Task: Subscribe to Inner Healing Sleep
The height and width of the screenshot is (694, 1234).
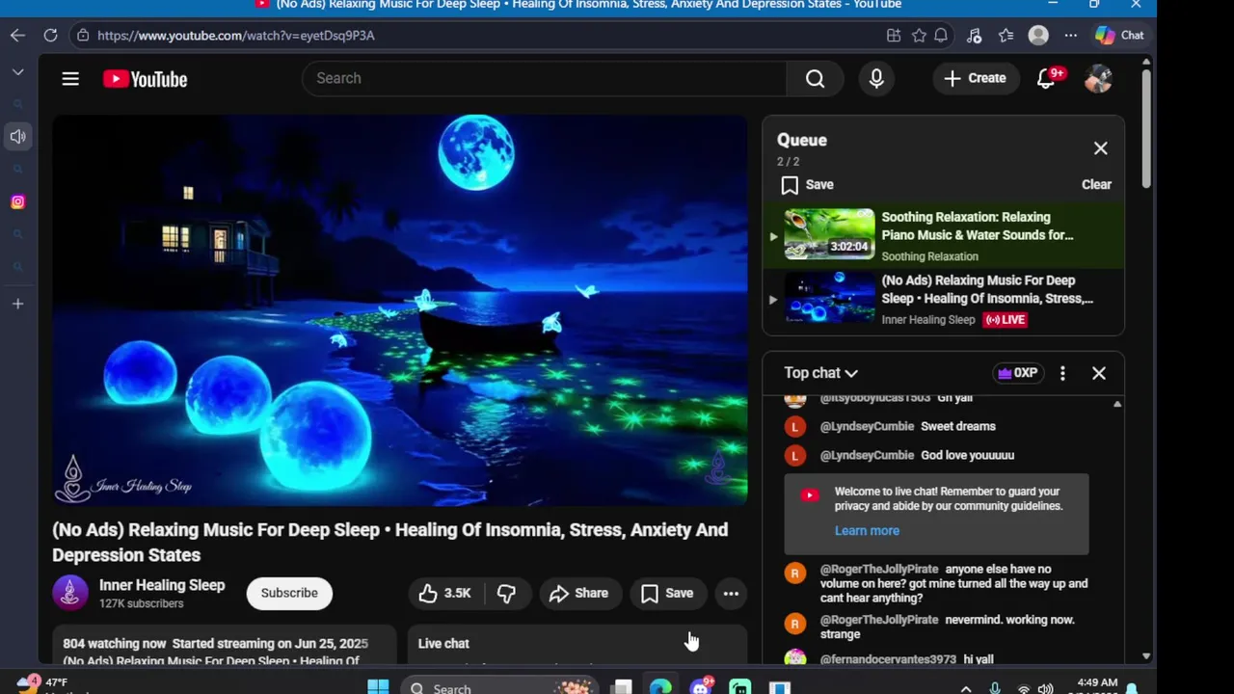Action: [x=289, y=593]
